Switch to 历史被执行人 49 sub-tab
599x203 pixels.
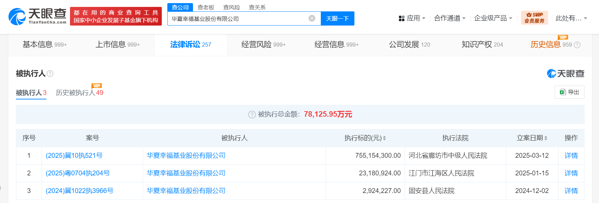(x=80, y=93)
